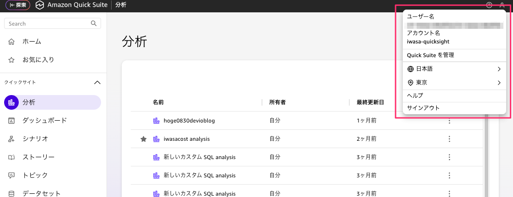Collapse the クイックサイト section chevron
The width and height of the screenshot is (513, 197).
pyautogui.click(x=97, y=83)
